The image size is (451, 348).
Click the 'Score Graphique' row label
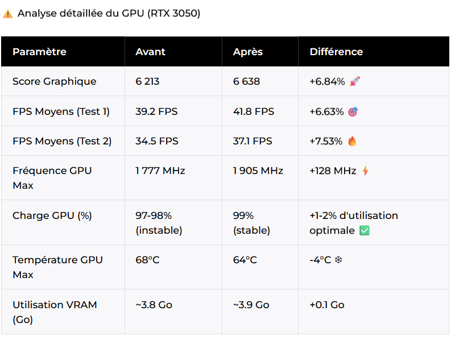pos(55,81)
